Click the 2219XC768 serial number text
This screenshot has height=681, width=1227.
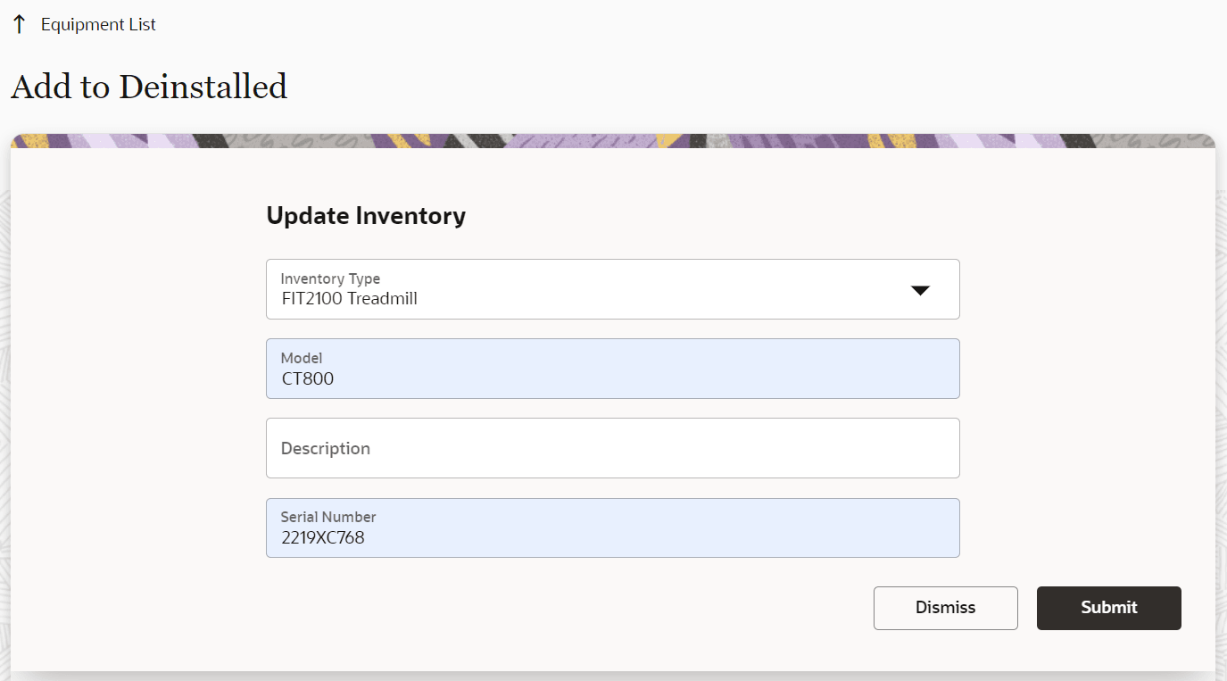coord(323,538)
